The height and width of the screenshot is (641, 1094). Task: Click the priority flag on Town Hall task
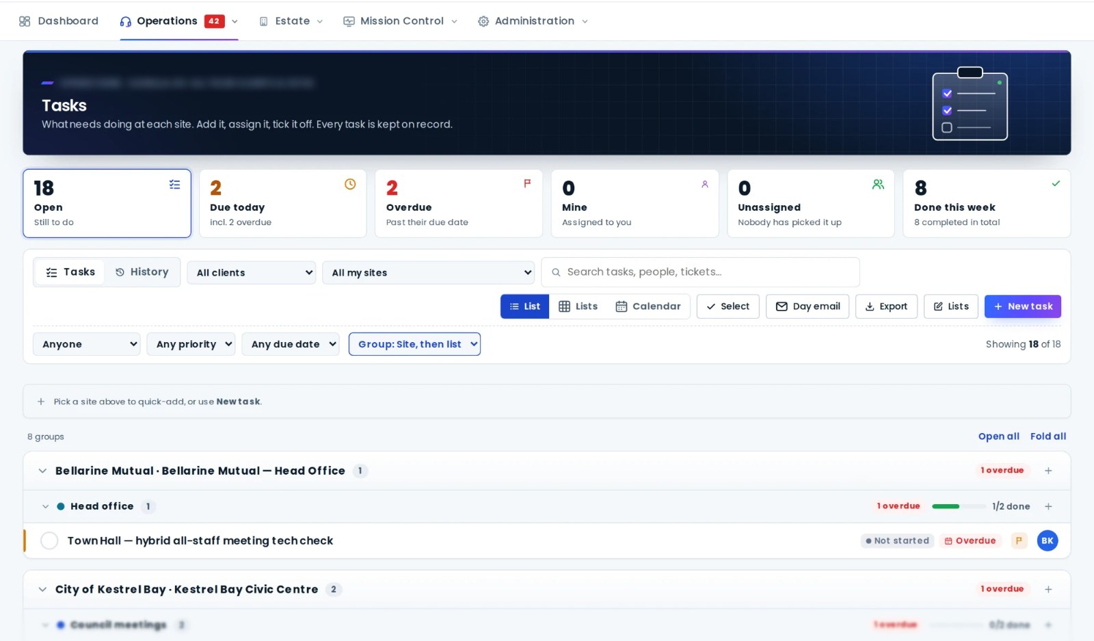tap(1019, 540)
